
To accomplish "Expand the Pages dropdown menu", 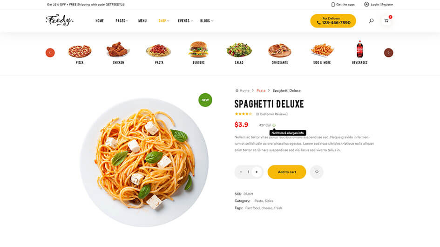I will point(122,21).
